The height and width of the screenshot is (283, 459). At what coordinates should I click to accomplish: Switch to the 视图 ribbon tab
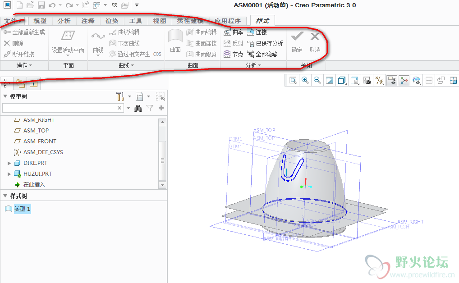pyautogui.click(x=160, y=21)
